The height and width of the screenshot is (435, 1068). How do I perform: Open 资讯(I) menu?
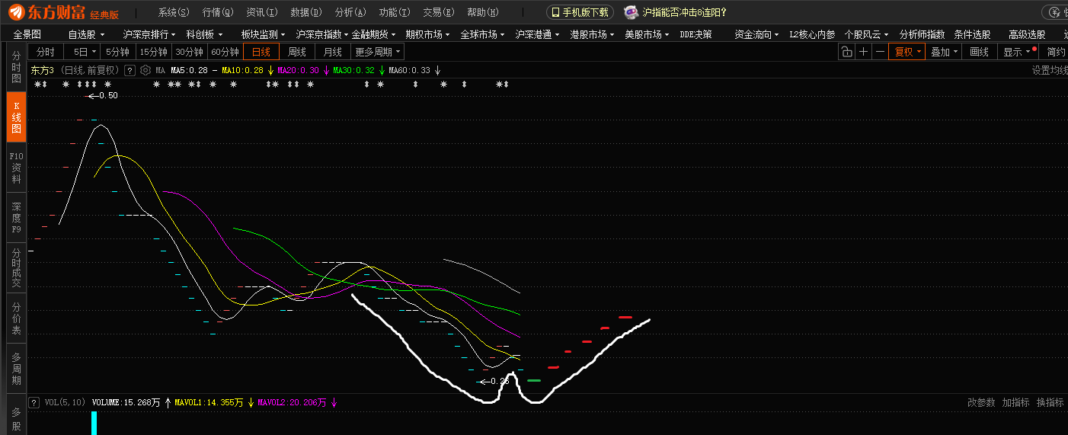click(x=262, y=12)
